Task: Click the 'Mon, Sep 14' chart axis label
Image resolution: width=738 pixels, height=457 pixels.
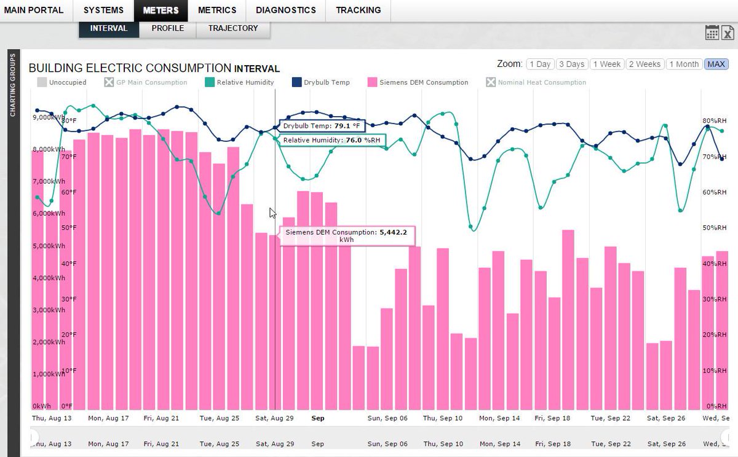Action: coord(499,418)
